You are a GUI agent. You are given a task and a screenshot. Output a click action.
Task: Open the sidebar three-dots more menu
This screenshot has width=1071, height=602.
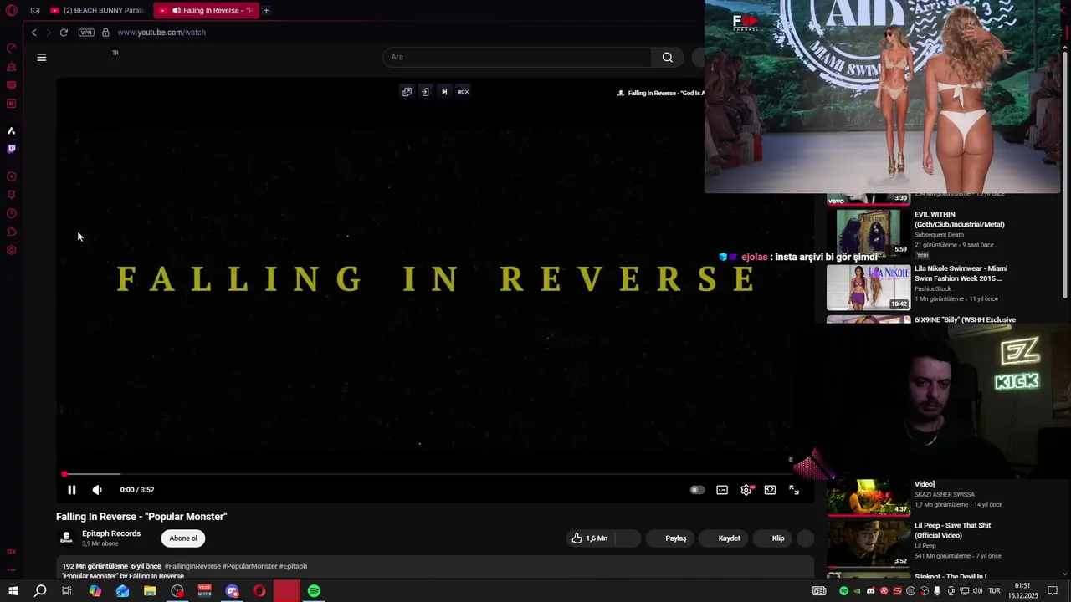[x=12, y=570]
